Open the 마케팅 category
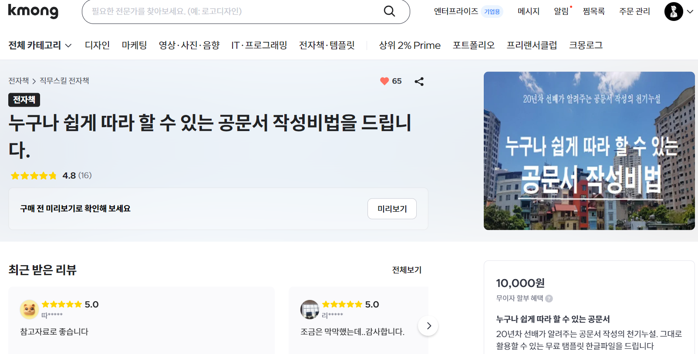The image size is (698, 354). pyautogui.click(x=134, y=45)
